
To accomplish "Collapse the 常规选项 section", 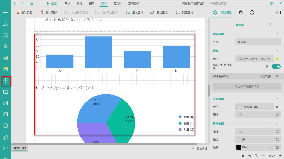I will 277,34.
